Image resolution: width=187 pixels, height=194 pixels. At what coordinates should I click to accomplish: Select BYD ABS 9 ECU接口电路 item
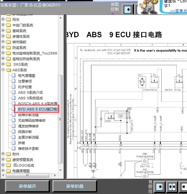pos(38,109)
